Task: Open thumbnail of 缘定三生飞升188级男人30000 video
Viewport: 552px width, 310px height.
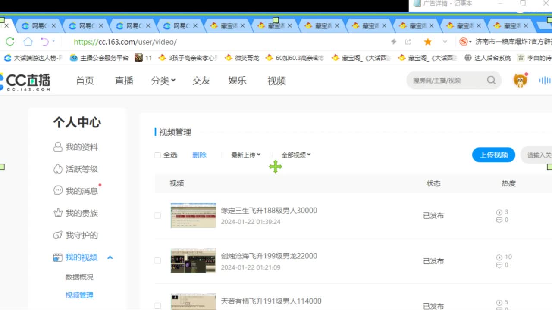Action: tap(193, 215)
